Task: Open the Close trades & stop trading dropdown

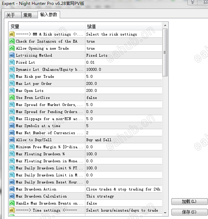Action: (x=124, y=189)
